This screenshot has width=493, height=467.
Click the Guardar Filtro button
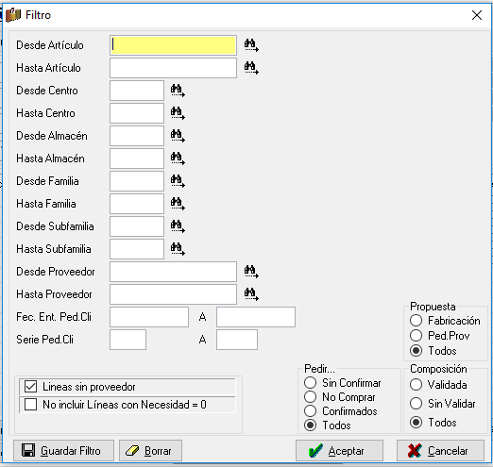click(63, 451)
